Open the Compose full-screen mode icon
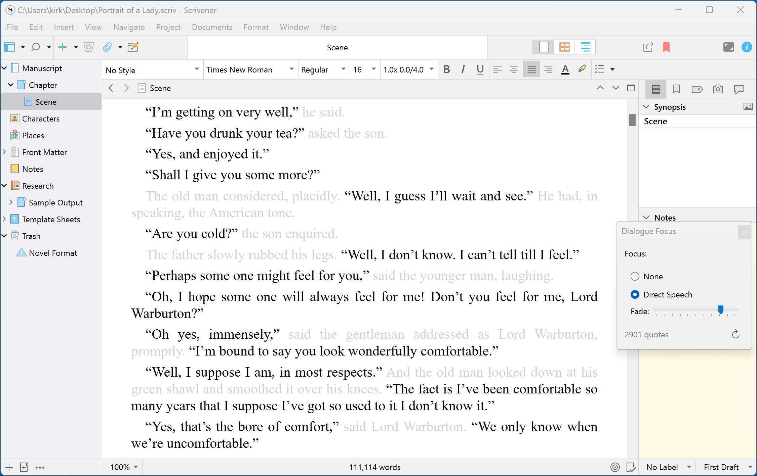 [x=728, y=47]
